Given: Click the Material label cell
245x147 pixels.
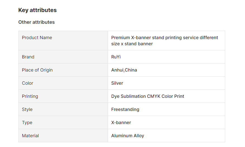Looking at the screenshot, I should 63,136.
